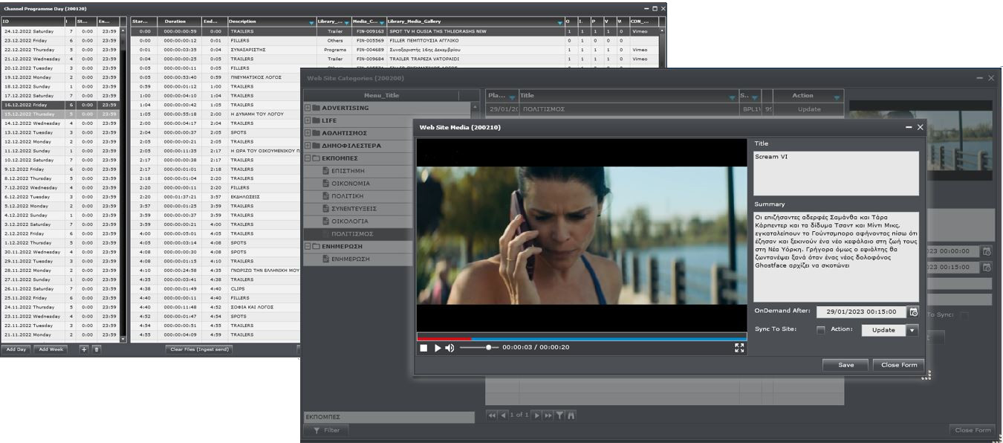Image resolution: width=1003 pixels, height=443 pixels.
Task: Select ΠΟΛΙΤΙΚΗ in the category tree
Action: [347, 196]
